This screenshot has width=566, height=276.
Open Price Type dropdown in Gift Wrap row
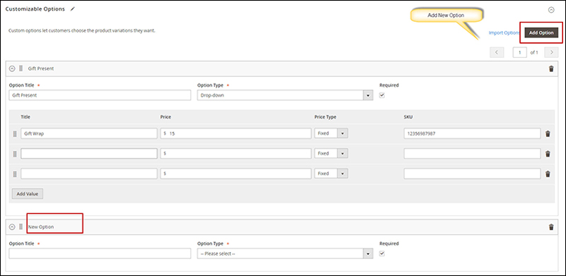[331, 133]
